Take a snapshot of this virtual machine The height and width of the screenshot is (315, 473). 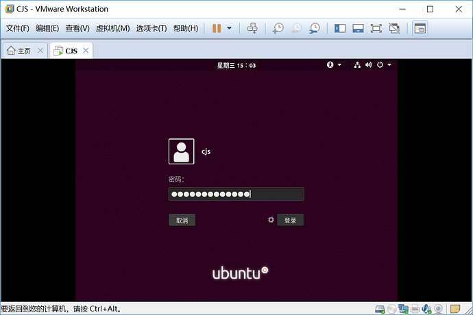[x=278, y=28]
